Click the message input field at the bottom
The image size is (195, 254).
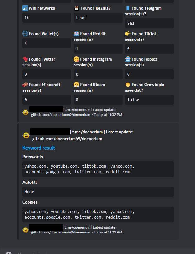[x=93, y=252]
